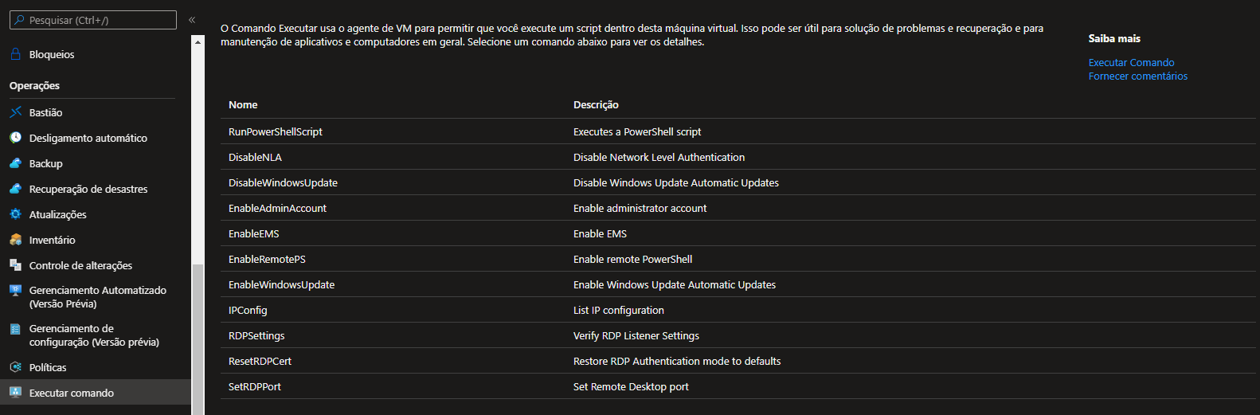Select the Controle de alterações icon
1260x415 pixels.
[x=15, y=265]
